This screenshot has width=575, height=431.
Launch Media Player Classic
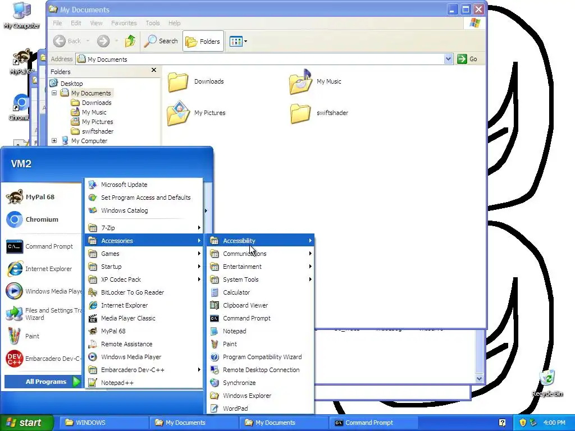tap(144, 318)
